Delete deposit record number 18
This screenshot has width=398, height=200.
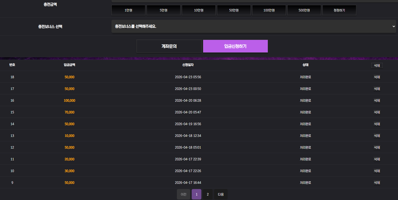[377, 77]
